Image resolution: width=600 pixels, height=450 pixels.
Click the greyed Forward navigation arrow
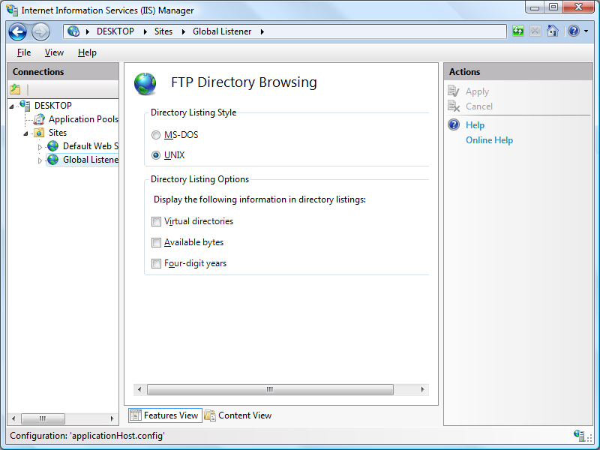click(40, 31)
